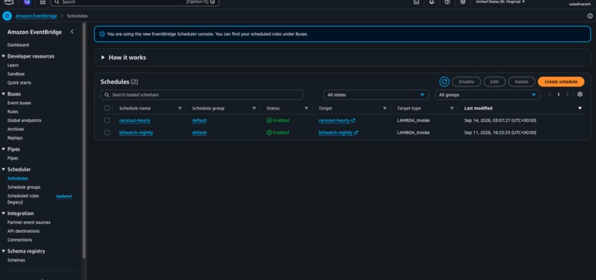
Task: Sort by Schedule group column
Action: (x=254, y=109)
